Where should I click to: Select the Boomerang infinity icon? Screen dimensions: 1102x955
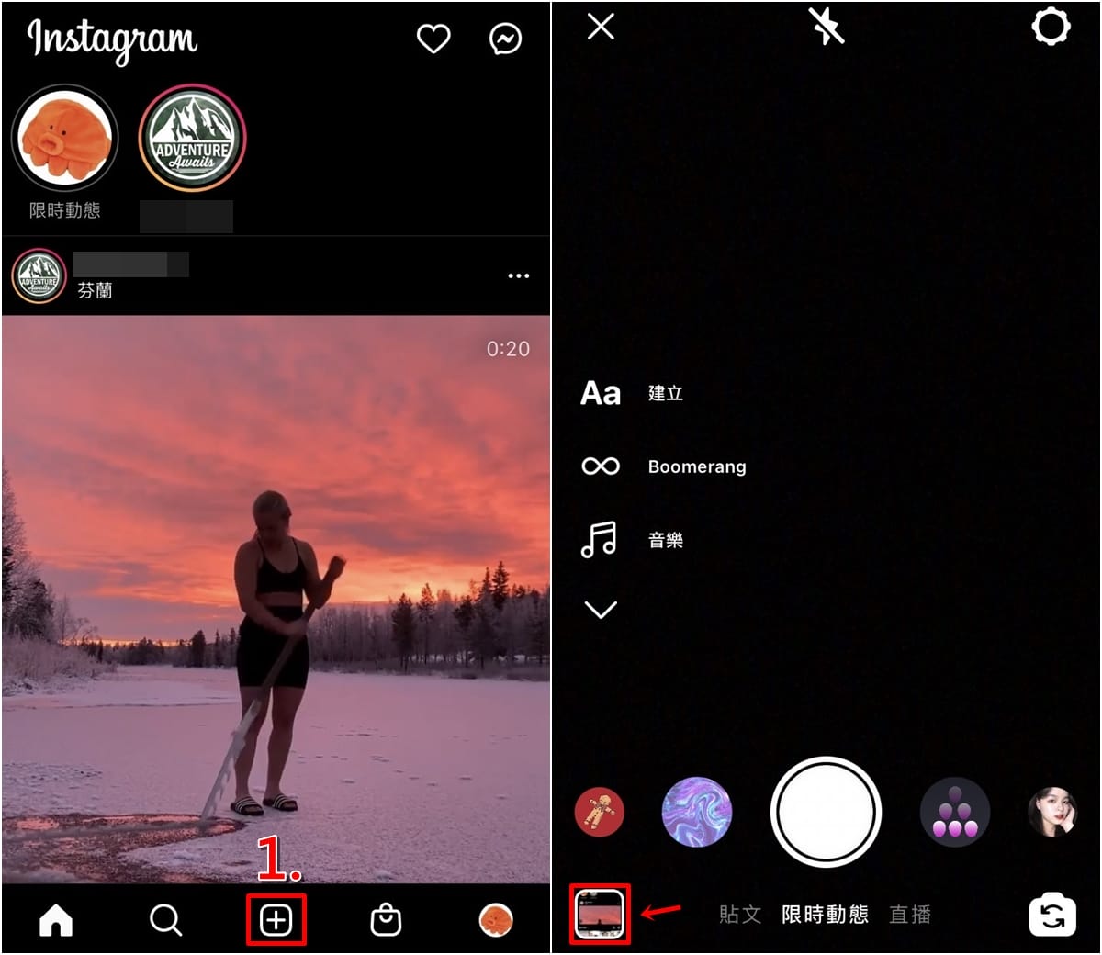(601, 466)
